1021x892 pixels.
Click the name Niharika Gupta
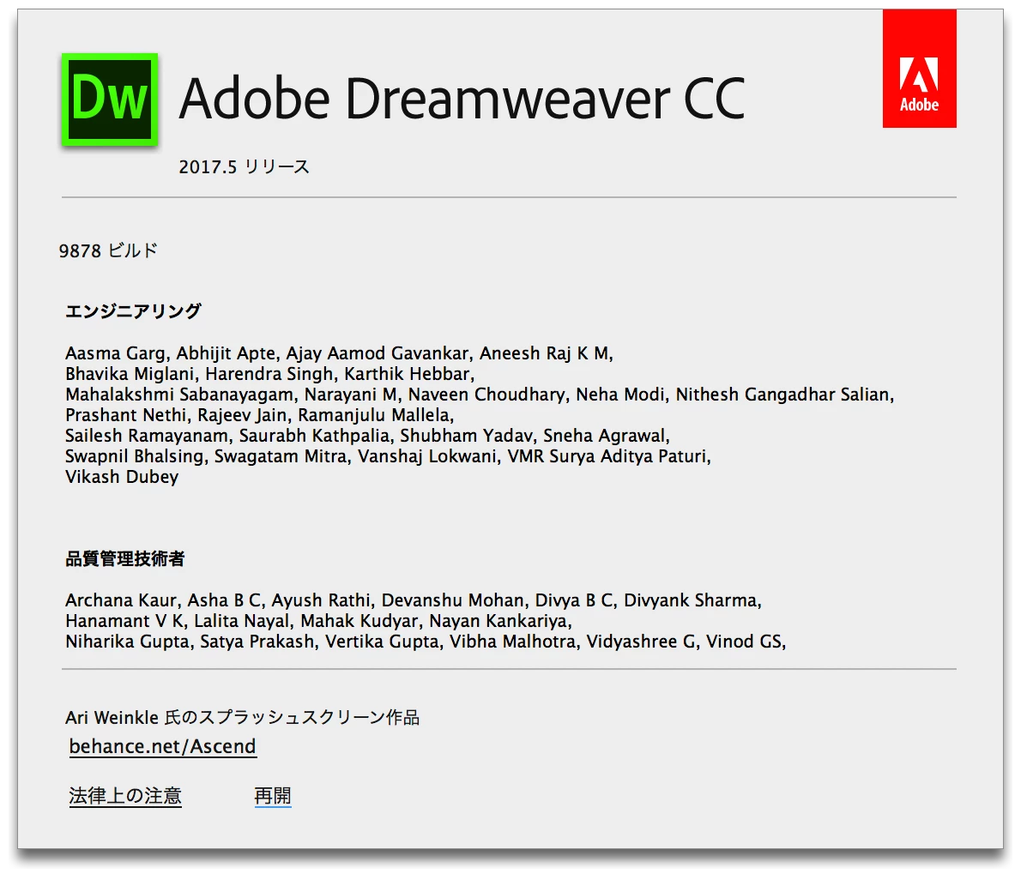127,642
